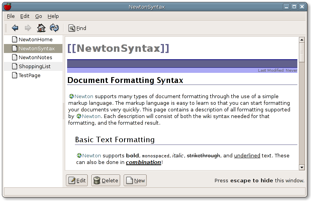
Task: Refresh the page with reload icon
Action: coord(54,28)
